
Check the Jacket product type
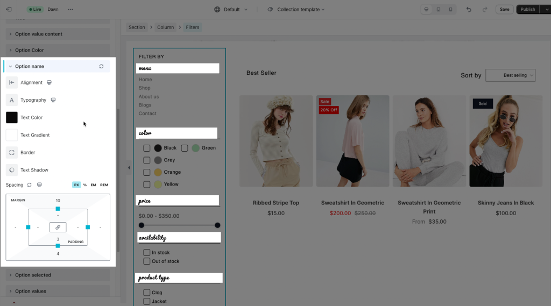coord(146,302)
